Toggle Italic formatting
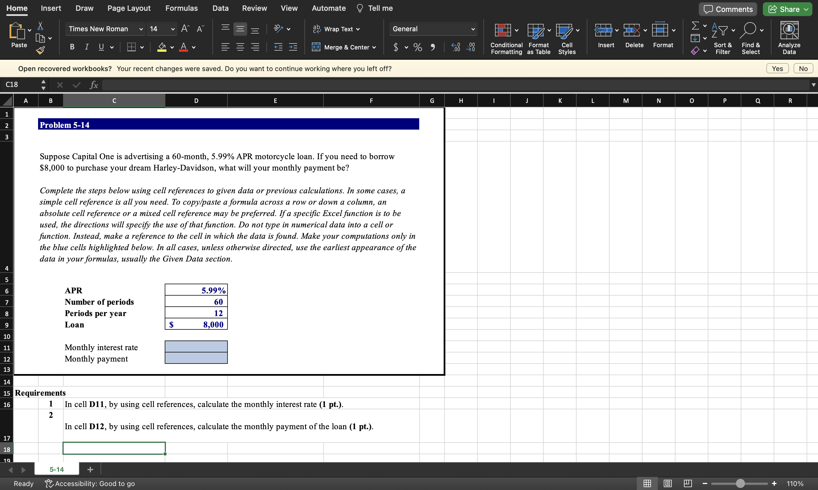Screen dimensions: 818x490 click(86, 47)
